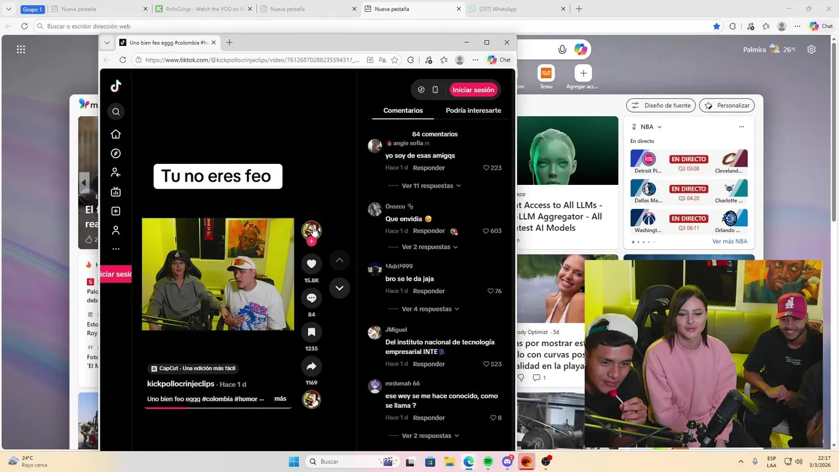The width and height of the screenshot is (839, 472).
Task: Click taskbar volume speaker icon
Action: pos(798,462)
